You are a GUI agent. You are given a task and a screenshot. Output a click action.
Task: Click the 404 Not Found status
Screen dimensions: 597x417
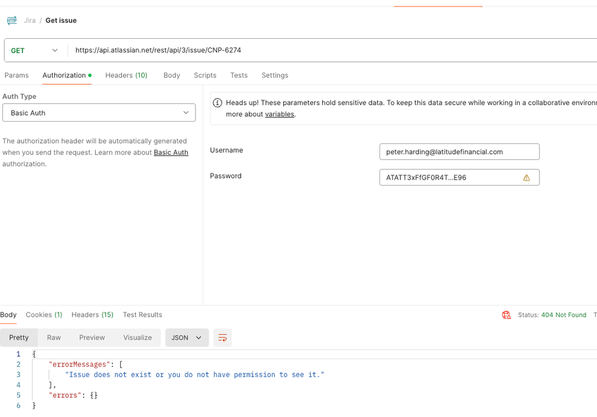tap(564, 315)
